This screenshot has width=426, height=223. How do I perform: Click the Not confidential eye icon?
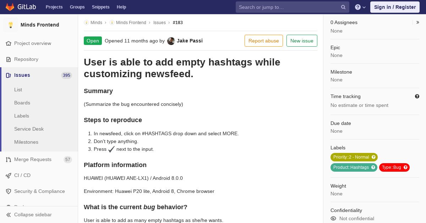[333, 218]
